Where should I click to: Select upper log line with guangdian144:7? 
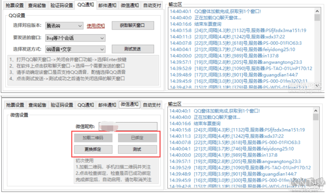tap(234, 75)
